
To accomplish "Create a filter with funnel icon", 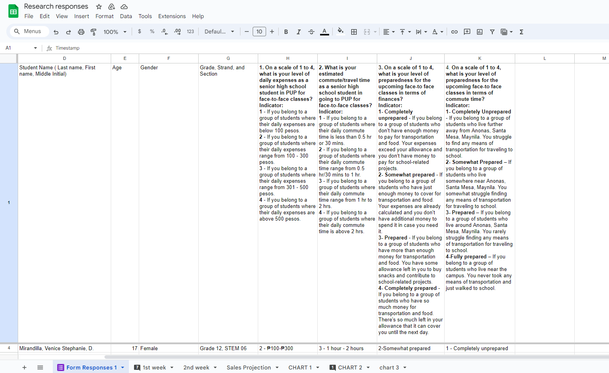I will click(x=492, y=32).
